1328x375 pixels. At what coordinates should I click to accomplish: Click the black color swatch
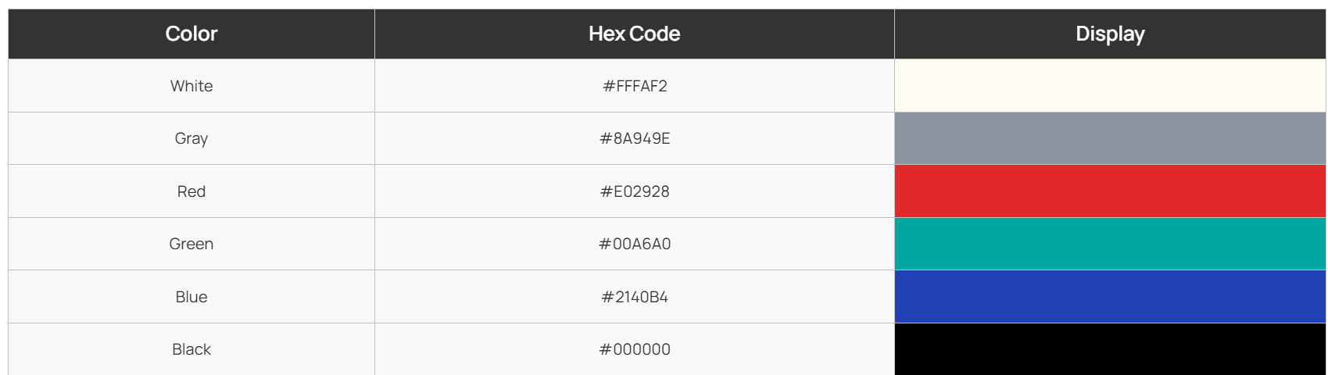[1110, 349]
